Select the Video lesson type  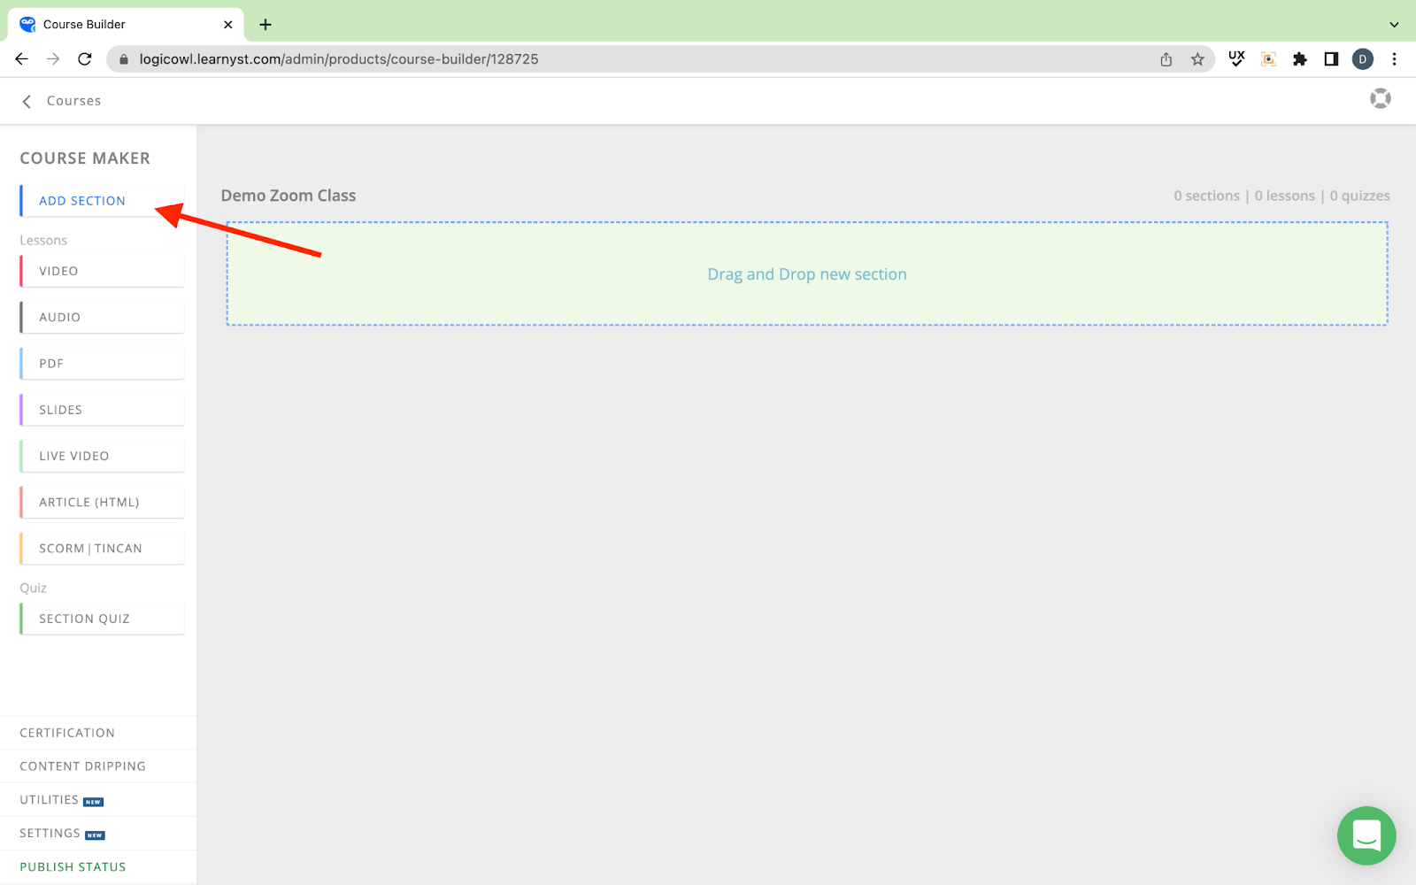pyautogui.click(x=102, y=271)
